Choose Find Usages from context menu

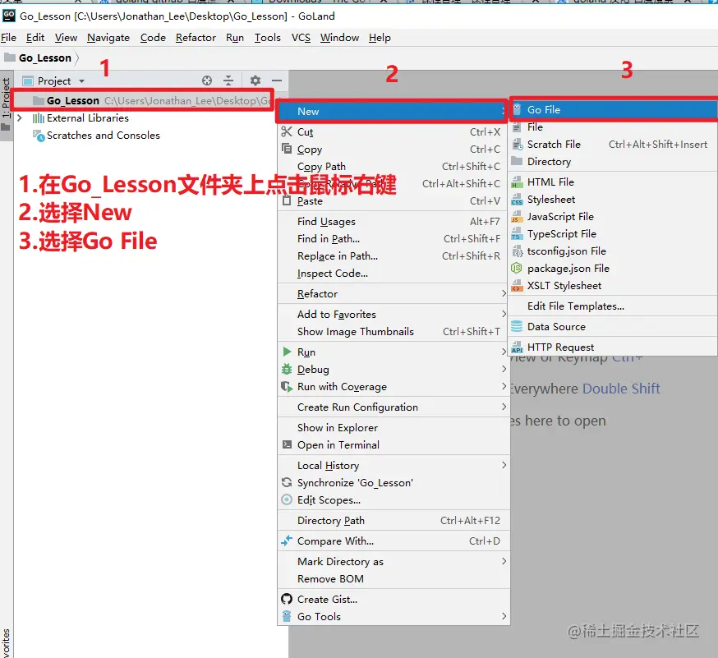point(394,222)
